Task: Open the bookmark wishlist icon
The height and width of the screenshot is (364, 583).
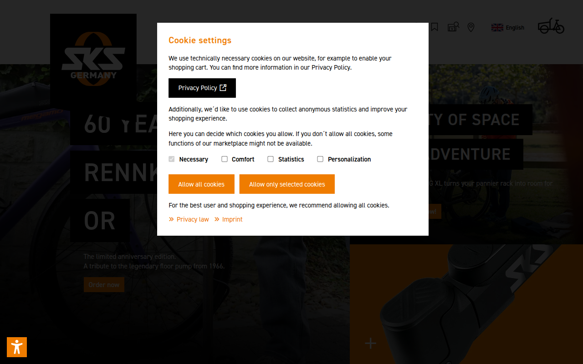Action: (435, 27)
